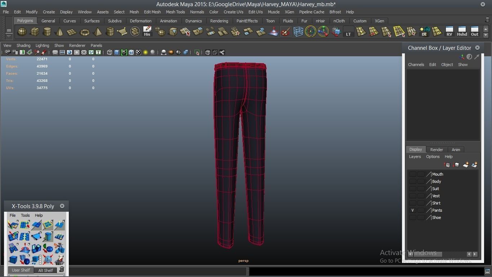Toggle visibility of the Mouth layer
492x277 pixels.
412,174
